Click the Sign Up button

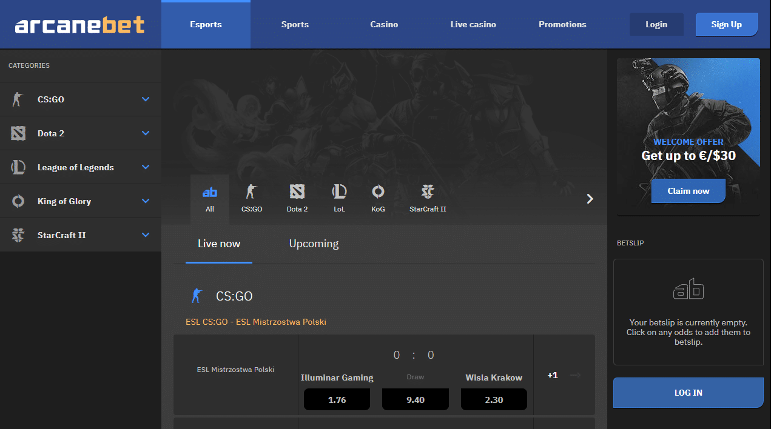(x=726, y=25)
